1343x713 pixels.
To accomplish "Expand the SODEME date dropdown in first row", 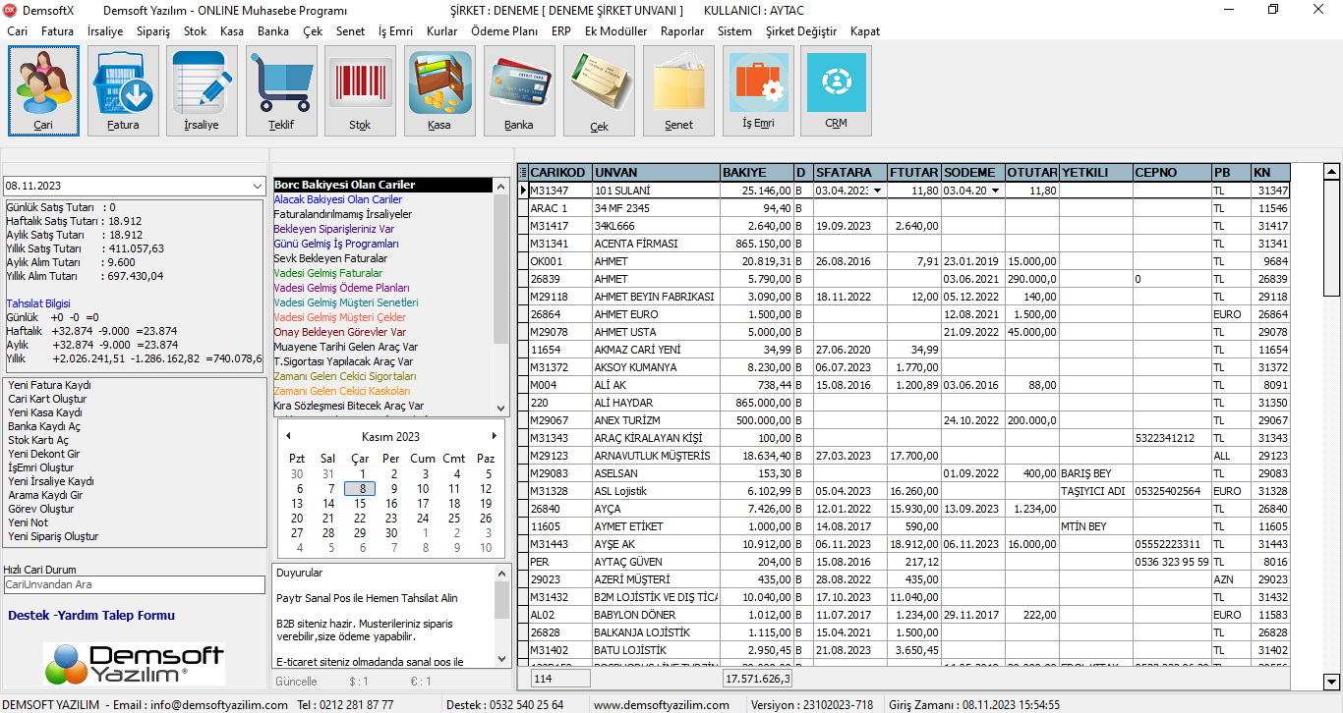I will (x=995, y=191).
